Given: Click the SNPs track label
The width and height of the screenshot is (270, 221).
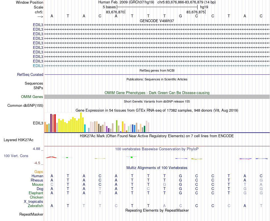Looking at the screenshot, I should pyautogui.click(x=38, y=88).
